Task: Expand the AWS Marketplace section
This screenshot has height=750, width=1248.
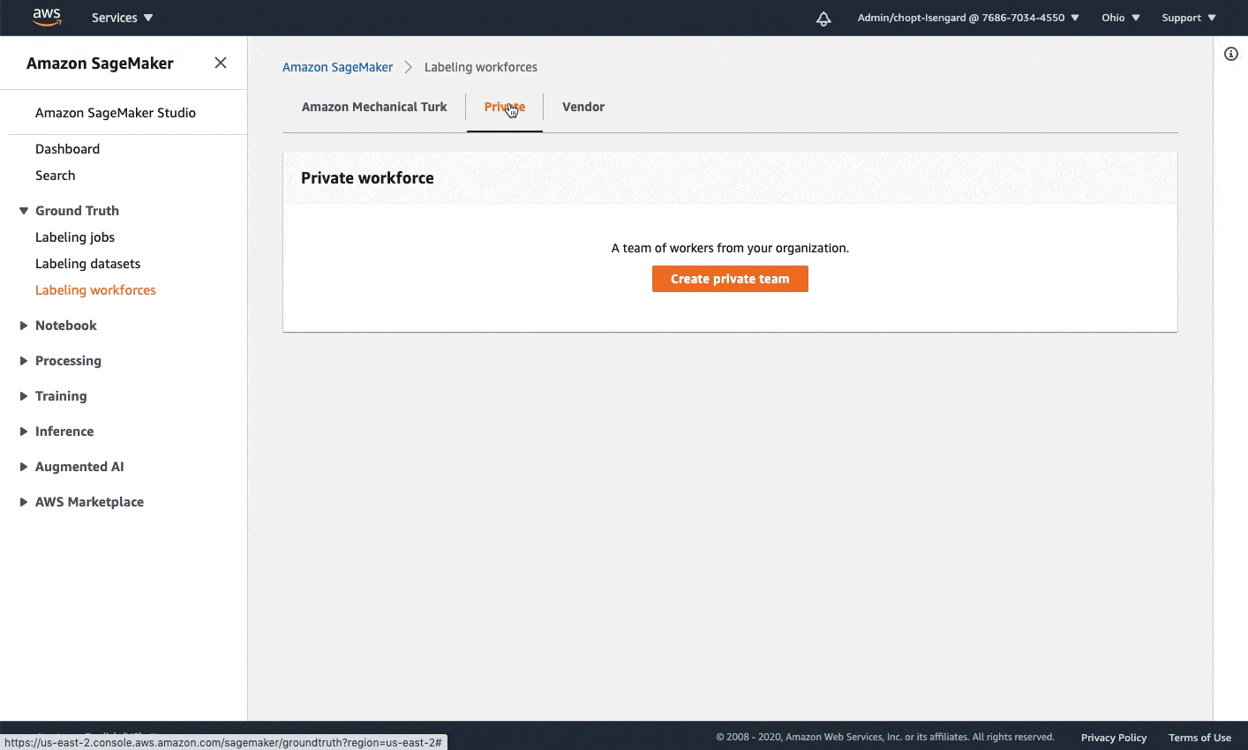Action: click(24, 502)
